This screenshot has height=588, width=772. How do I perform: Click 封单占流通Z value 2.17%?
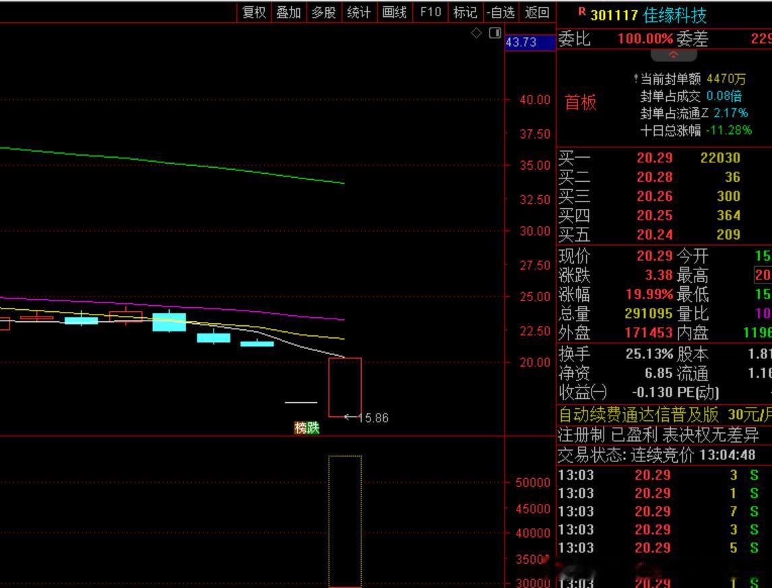(x=731, y=113)
